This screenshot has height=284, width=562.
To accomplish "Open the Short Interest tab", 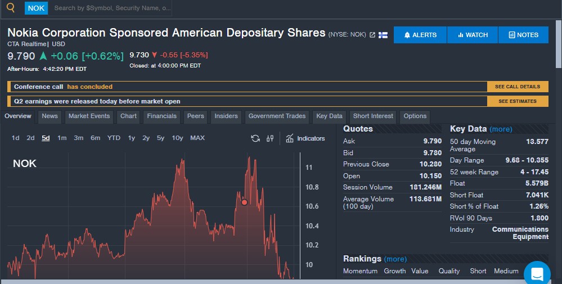I will 373,116.
